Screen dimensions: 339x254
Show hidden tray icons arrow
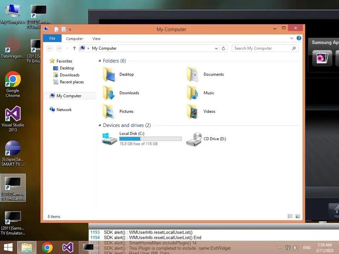coord(280,247)
